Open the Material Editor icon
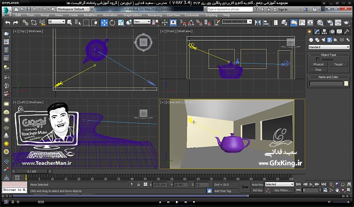 [320, 23]
